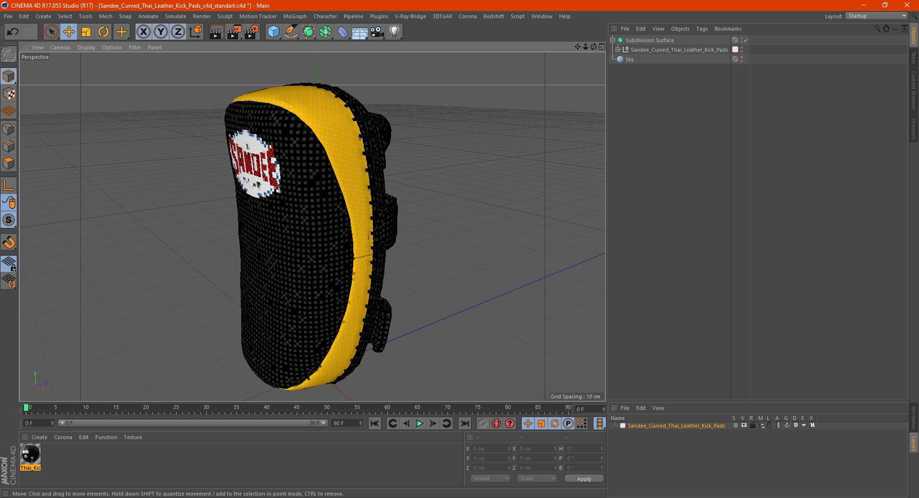
Task: Activate the Scale tool
Action: point(86,32)
